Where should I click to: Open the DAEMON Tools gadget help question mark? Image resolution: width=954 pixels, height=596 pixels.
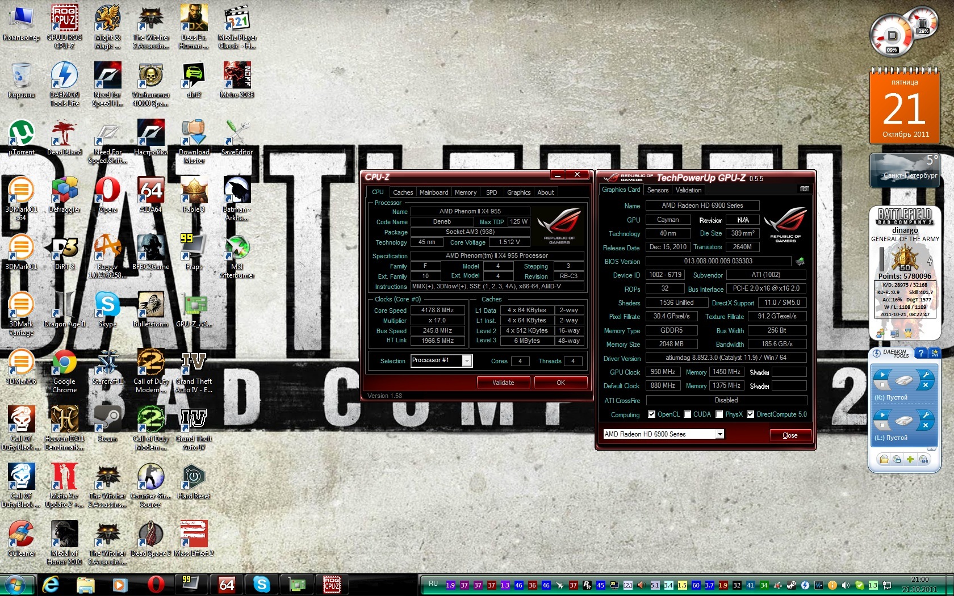point(921,353)
